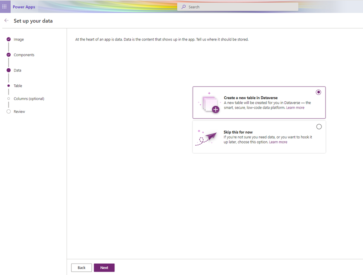The height and width of the screenshot is (275, 363).
Task: Click the Set up your data heading
Action: pyautogui.click(x=33, y=21)
